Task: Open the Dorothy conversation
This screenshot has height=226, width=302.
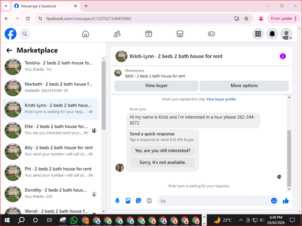Action: 51,193
